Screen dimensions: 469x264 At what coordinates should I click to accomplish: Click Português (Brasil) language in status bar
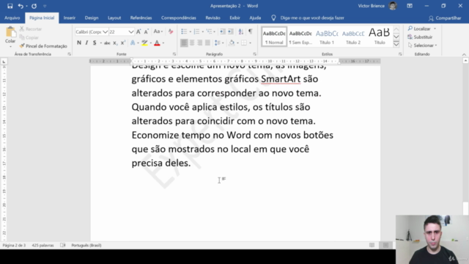(x=86, y=245)
